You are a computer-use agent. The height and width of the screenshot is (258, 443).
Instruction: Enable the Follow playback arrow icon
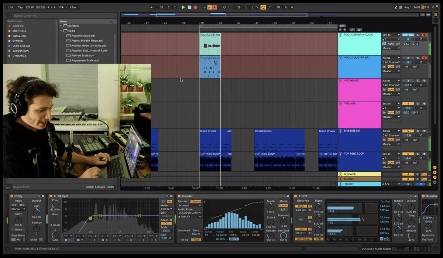point(152,7)
